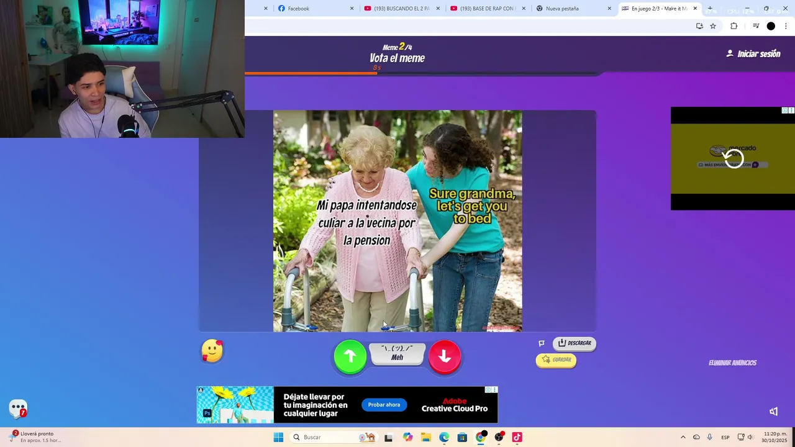The image size is (795, 447).
Task: Switch to BUSCANDO EL 2 PA YouTube tab
Action: point(401,9)
